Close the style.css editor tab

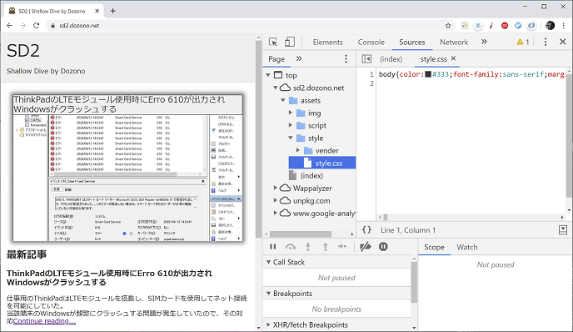click(454, 58)
